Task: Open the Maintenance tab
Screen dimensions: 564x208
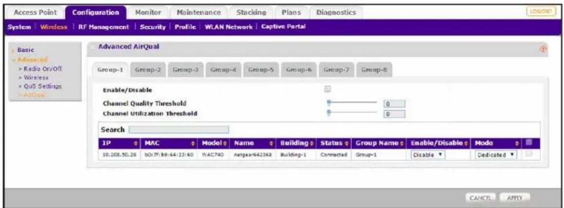Action: point(199,12)
